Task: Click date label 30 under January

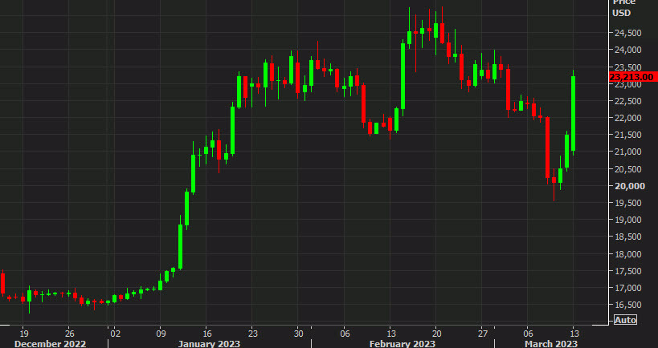Action: point(297,334)
